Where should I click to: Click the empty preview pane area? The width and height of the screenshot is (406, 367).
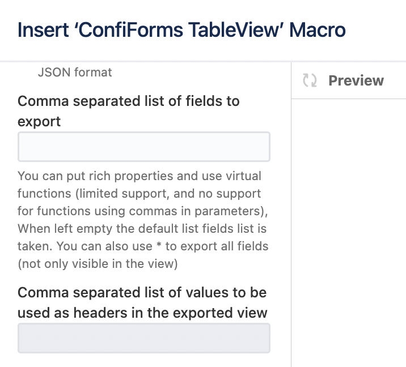tap(349, 233)
